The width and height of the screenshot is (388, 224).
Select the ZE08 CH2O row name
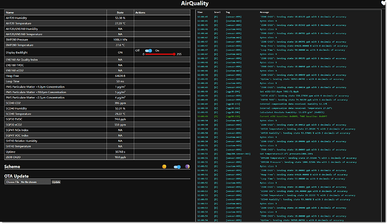[13, 158]
